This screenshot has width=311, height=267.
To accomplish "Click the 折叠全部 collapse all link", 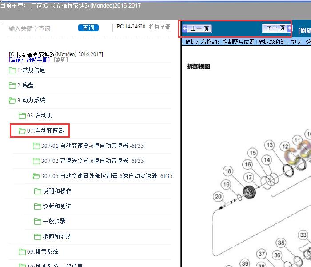I will coord(159,27).
